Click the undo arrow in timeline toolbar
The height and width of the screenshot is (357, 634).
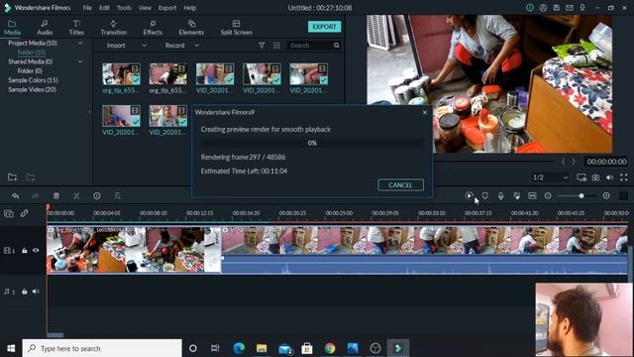point(16,196)
